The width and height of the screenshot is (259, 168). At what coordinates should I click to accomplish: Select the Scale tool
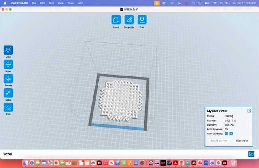[x=8, y=93]
